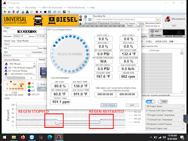Open OBD-II Bi-Directional menu
Viewport: 188px width, 141px height.
pos(52,8)
